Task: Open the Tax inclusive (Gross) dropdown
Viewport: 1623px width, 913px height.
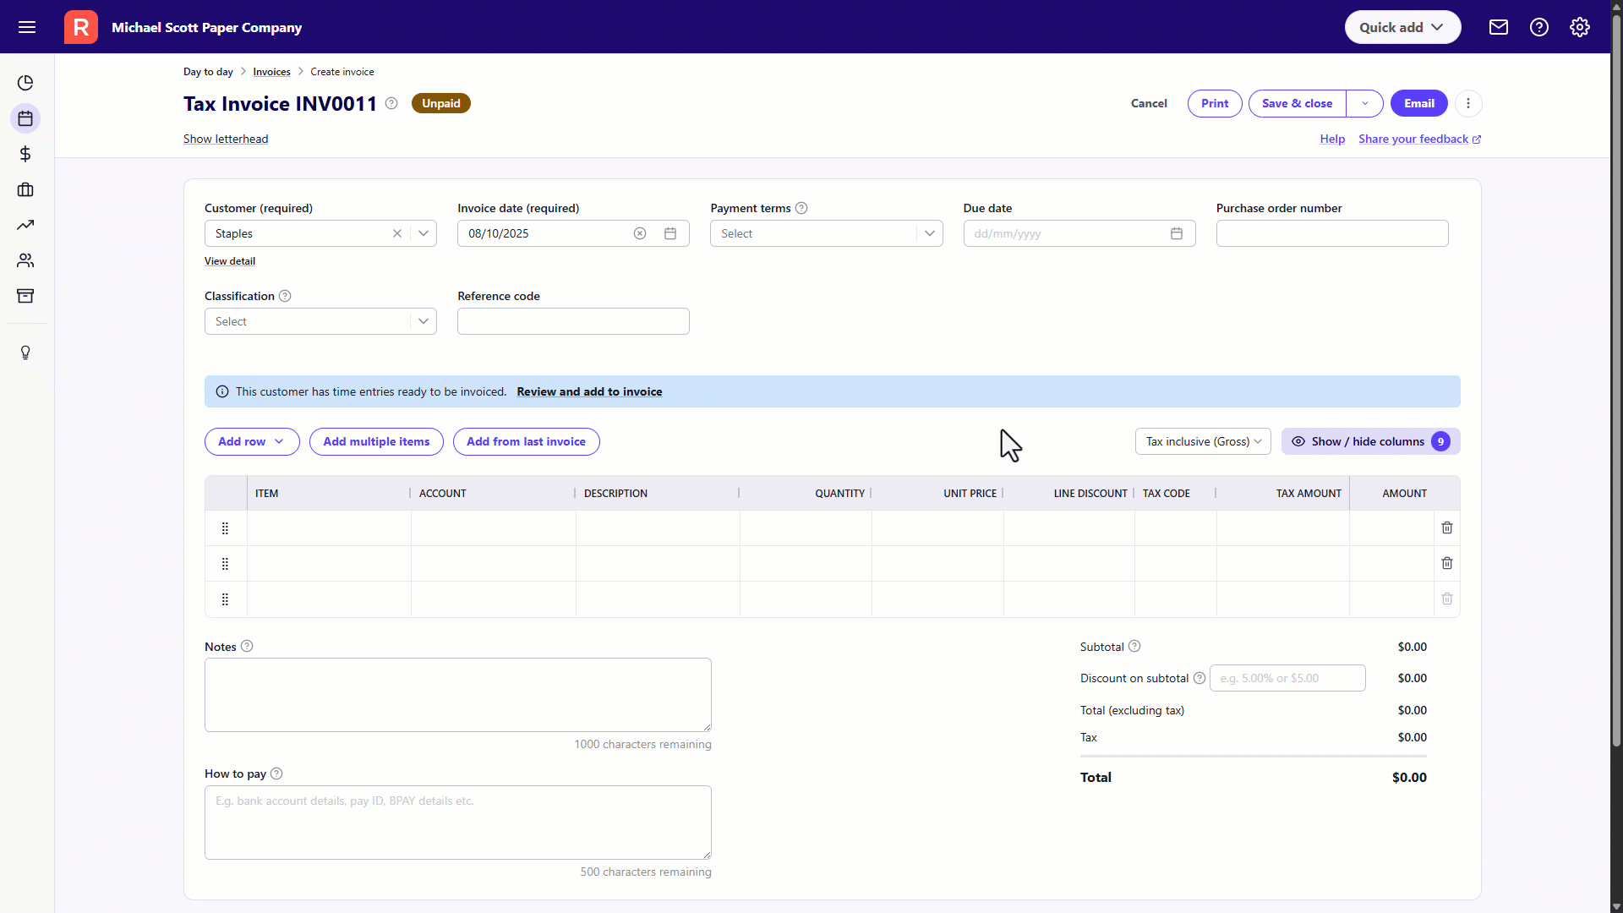Action: tap(1203, 441)
